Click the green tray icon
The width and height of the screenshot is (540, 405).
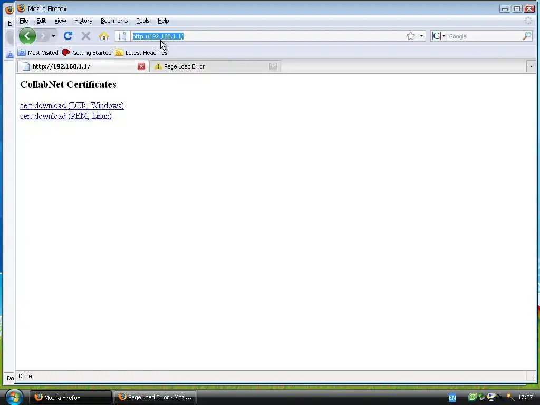[472, 397]
